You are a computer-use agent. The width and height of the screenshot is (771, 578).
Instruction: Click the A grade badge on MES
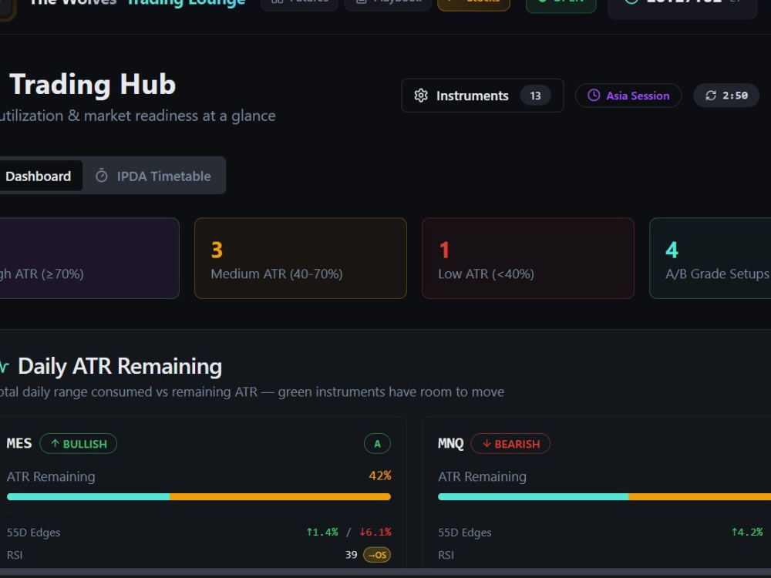pyautogui.click(x=377, y=443)
